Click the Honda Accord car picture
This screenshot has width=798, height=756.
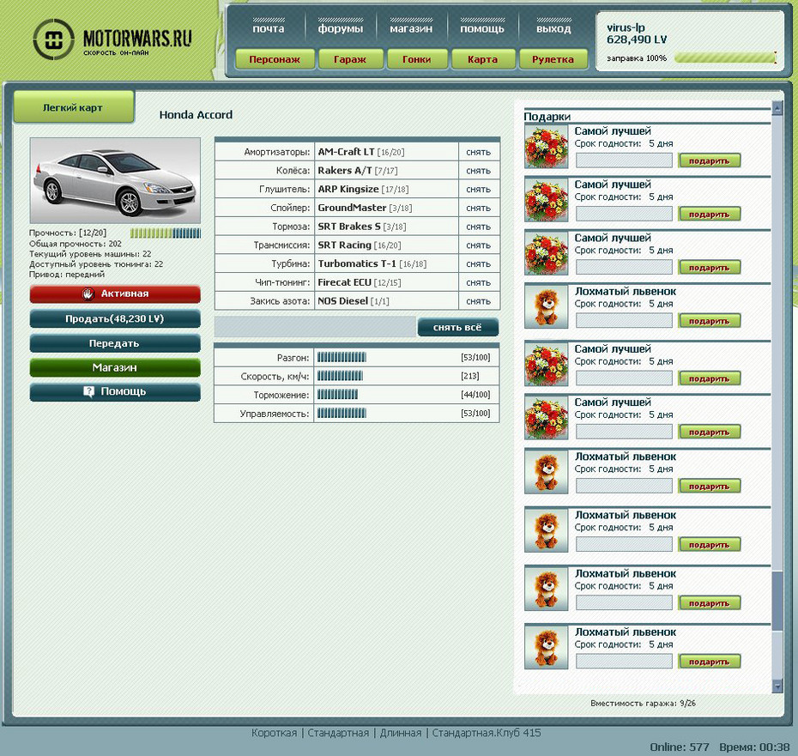click(115, 180)
